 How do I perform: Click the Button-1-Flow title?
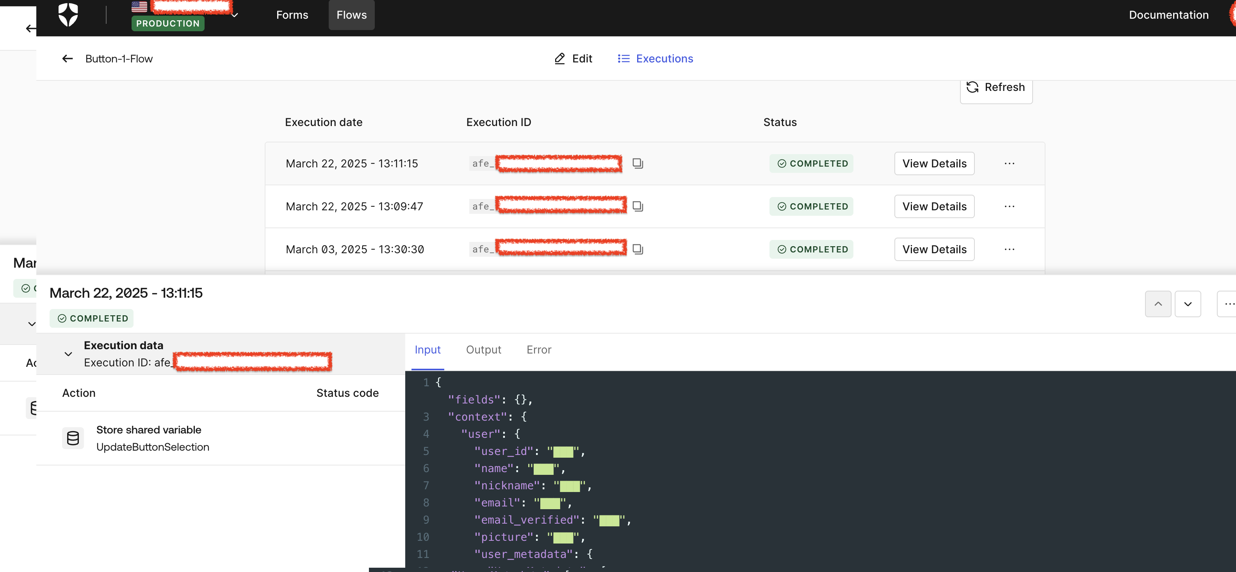pyautogui.click(x=119, y=59)
